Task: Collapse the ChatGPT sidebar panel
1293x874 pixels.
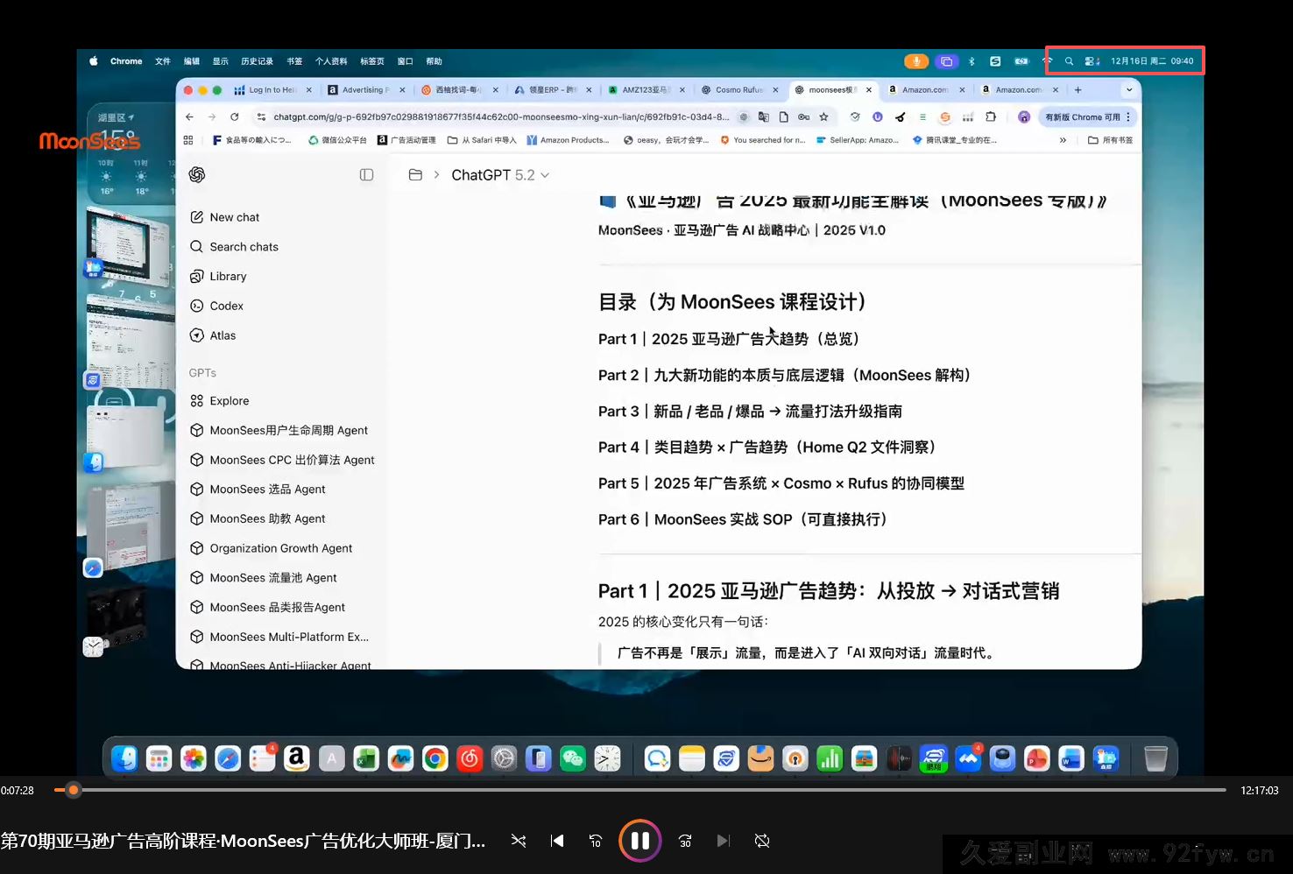Action: pos(366,174)
